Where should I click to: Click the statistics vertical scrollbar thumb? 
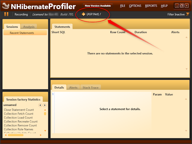(45, 114)
